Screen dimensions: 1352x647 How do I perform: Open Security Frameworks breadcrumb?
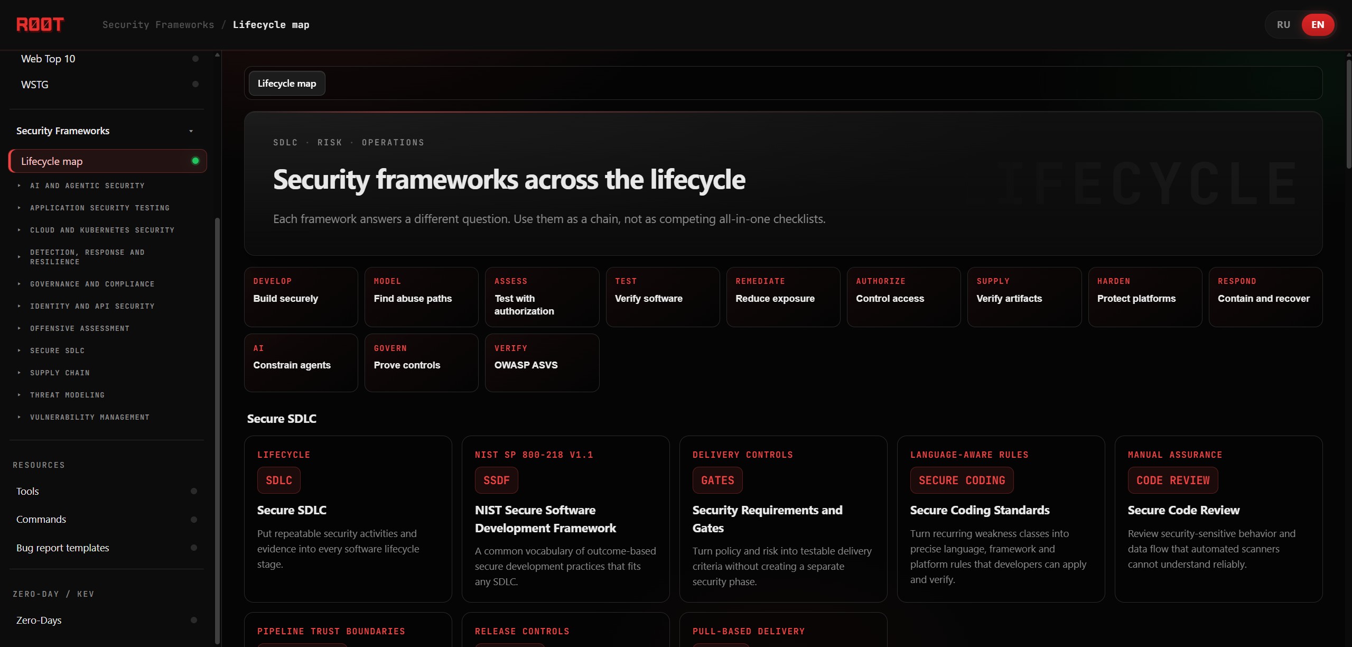click(x=158, y=25)
